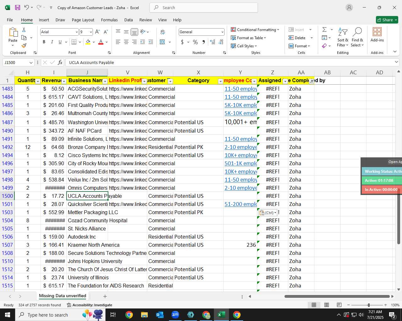Open Conditional Formatting dropdown
402x321 pixels.
coord(255,29)
